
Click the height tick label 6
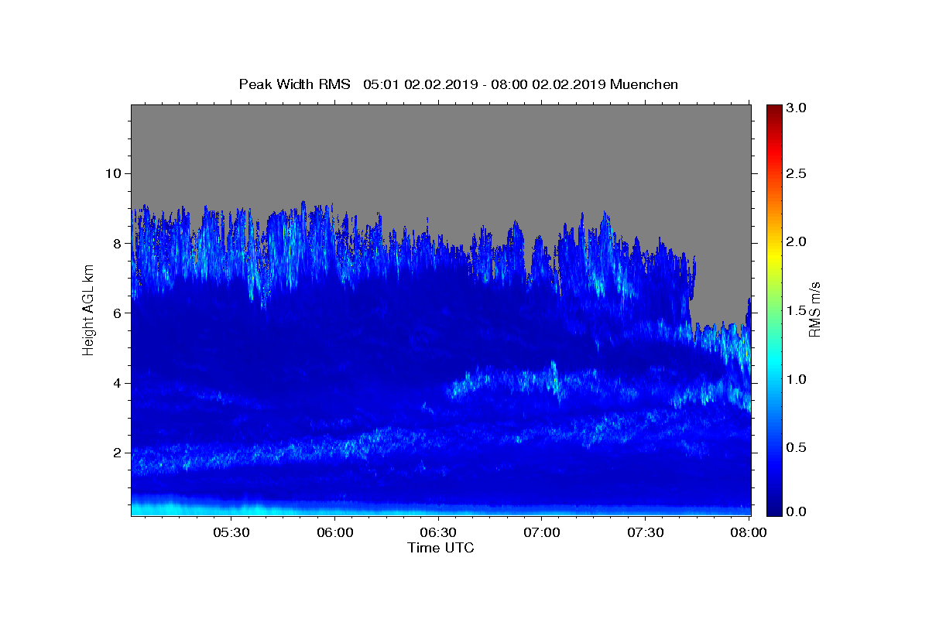point(118,313)
